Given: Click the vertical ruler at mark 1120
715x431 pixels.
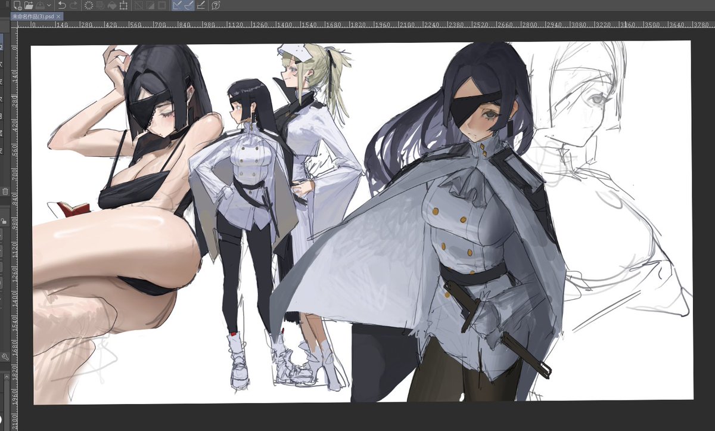Looking at the screenshot, I should 15,251.
